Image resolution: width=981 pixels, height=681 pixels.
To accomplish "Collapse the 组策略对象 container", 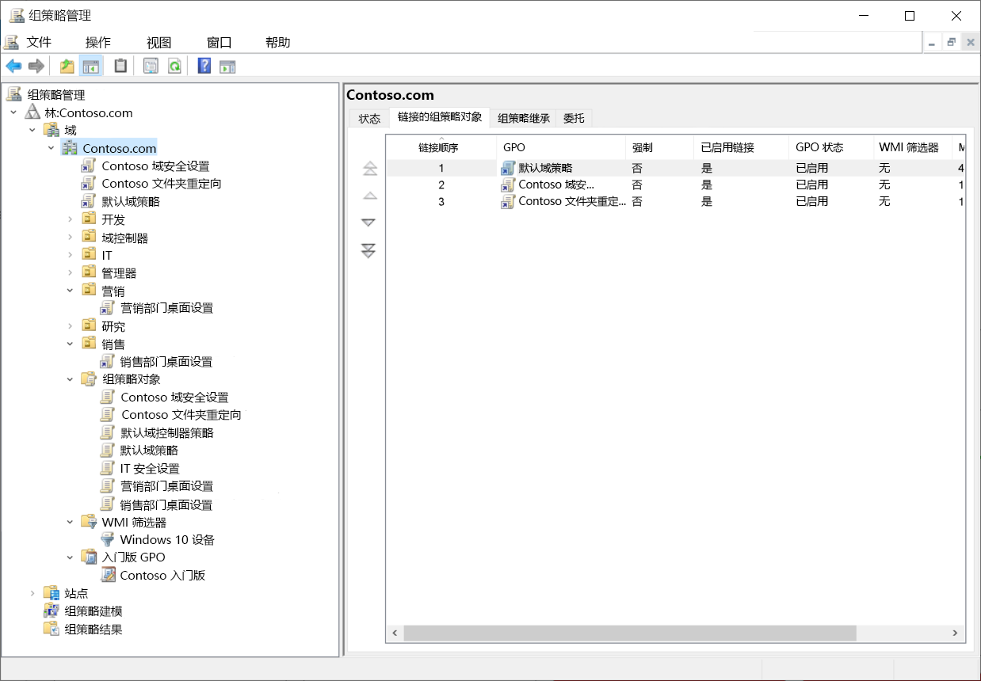I will 71,379.
